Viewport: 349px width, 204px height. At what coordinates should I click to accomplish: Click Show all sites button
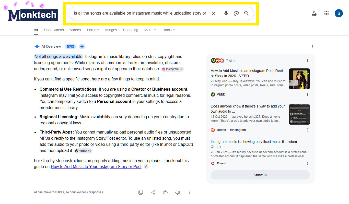tap(260, 175)
